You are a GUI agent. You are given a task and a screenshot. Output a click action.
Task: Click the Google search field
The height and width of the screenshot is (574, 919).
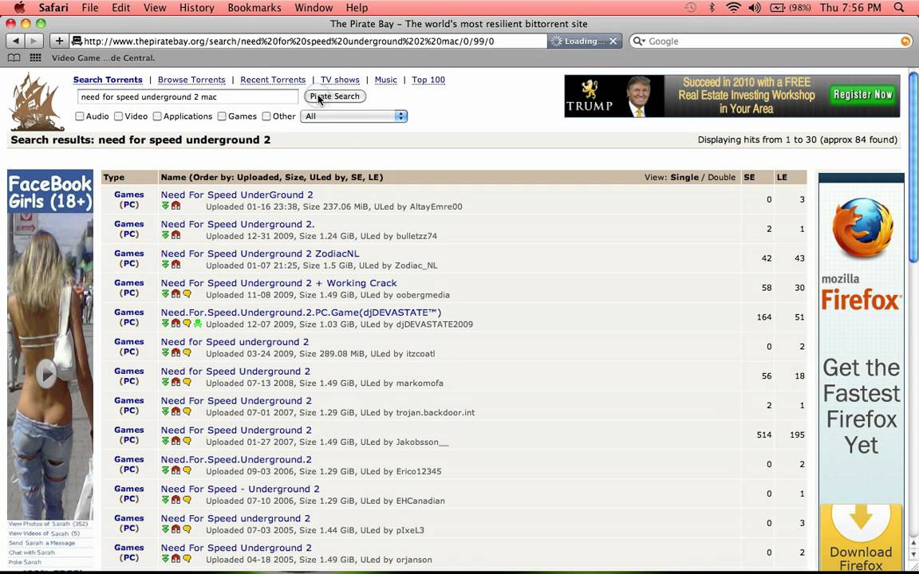(772, 41)
